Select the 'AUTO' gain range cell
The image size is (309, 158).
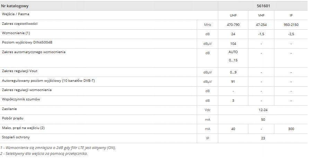coord(233,52)
